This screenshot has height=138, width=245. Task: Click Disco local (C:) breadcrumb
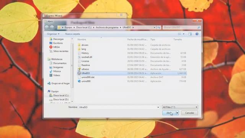(84, 27)
